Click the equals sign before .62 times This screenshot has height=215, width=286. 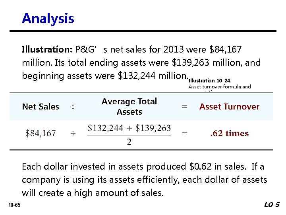[x=184, y=134]
